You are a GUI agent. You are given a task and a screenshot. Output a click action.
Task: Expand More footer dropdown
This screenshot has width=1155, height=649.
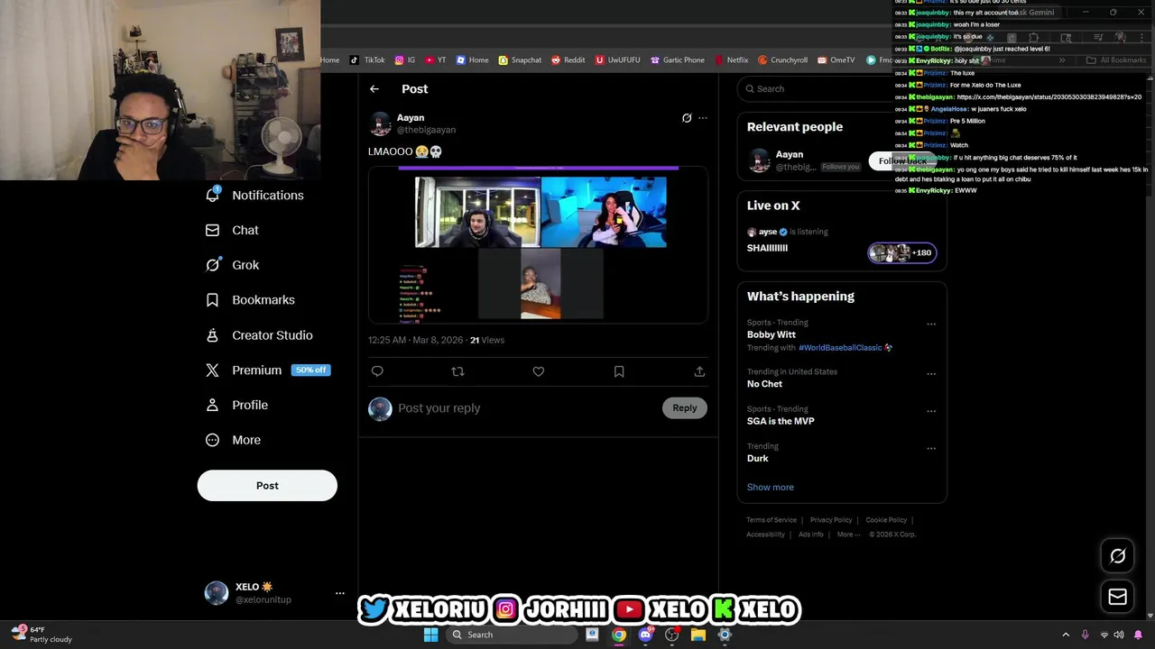(848, 535)
